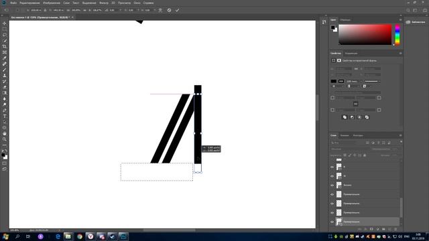Toggle Quick Mask mode
This screenshot has width=429, height=241.
pyautogui.click(x=5, y=163)
